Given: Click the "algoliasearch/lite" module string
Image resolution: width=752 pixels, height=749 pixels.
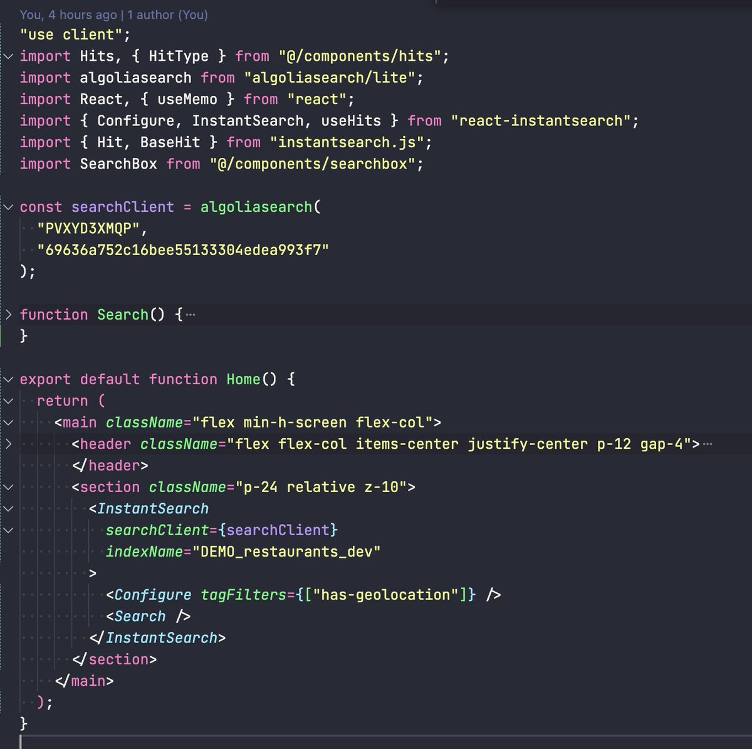Looking at the screenshot, I should click(x=330, y=78).
